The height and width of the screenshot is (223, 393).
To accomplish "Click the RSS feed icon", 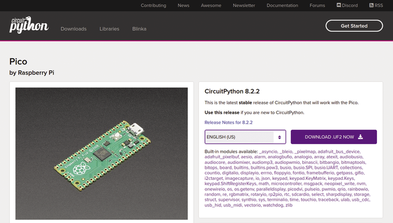I will [371, 5].
